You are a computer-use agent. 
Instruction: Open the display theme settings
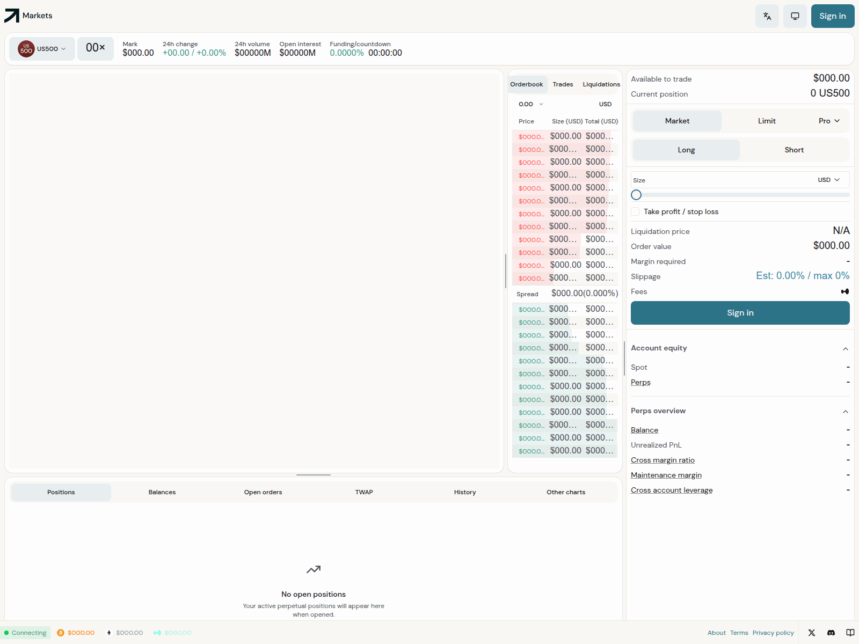pos(795,16)
